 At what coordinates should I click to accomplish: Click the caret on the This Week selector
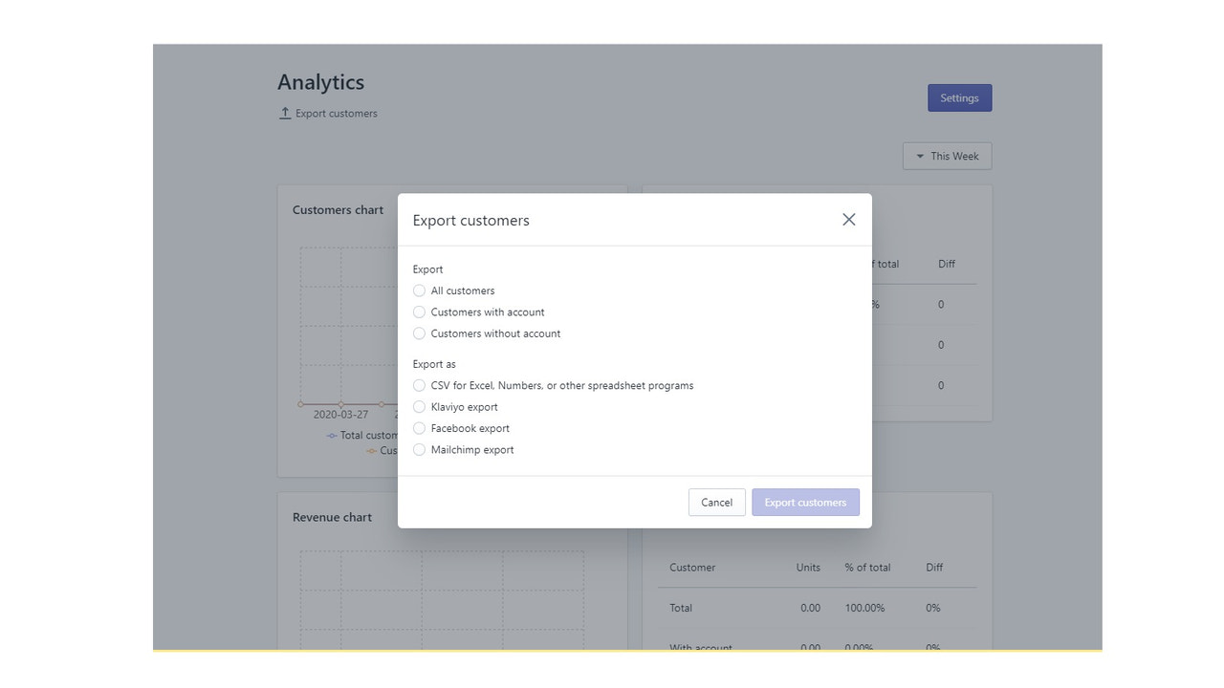(918, 156)
